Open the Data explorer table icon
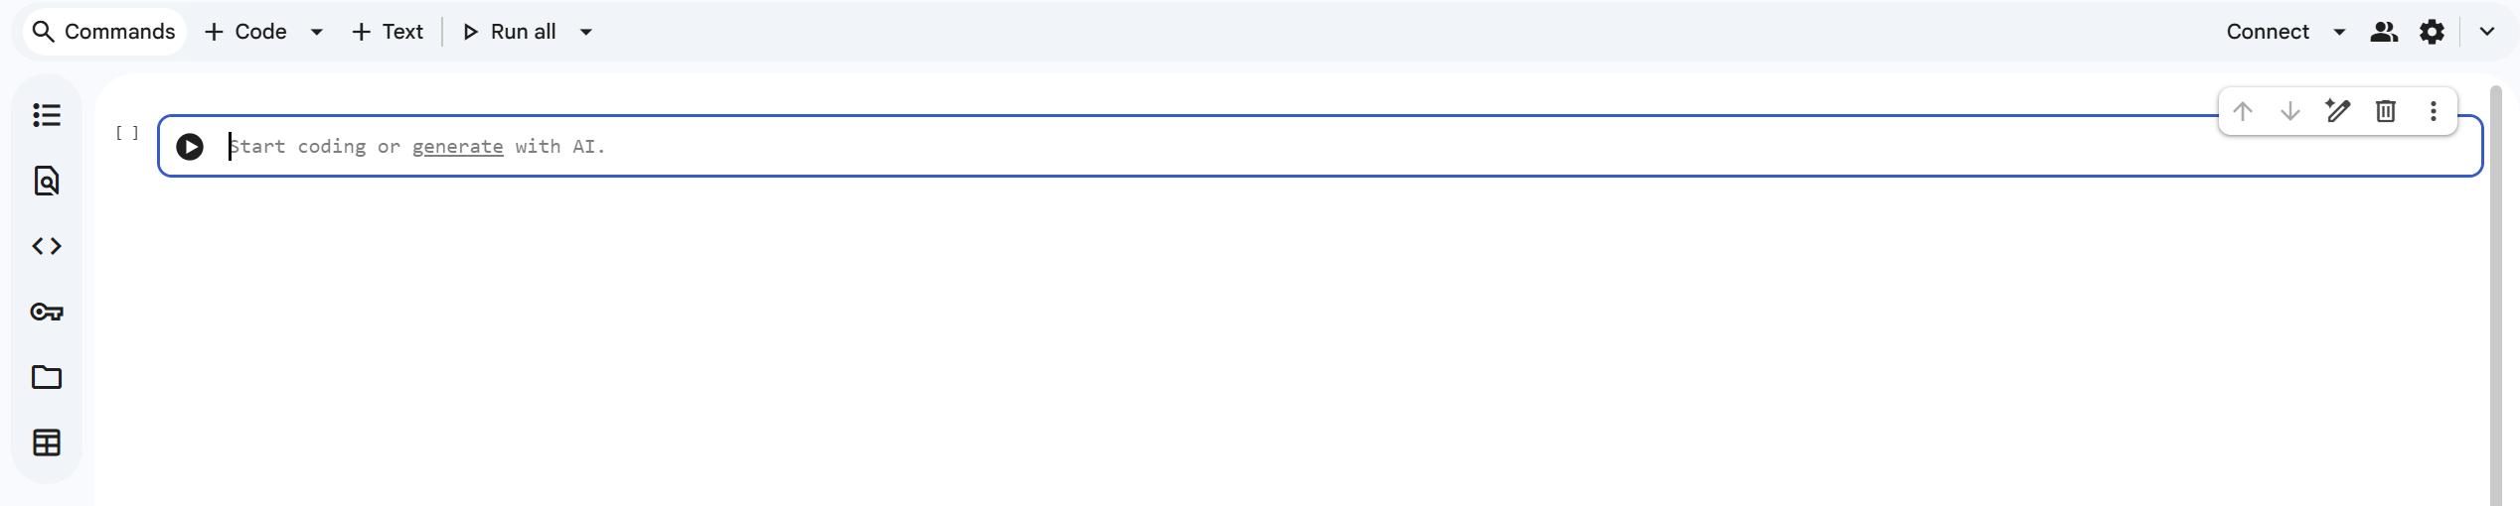The height and width of the screenshot is (506, 2520). point(47,443)
